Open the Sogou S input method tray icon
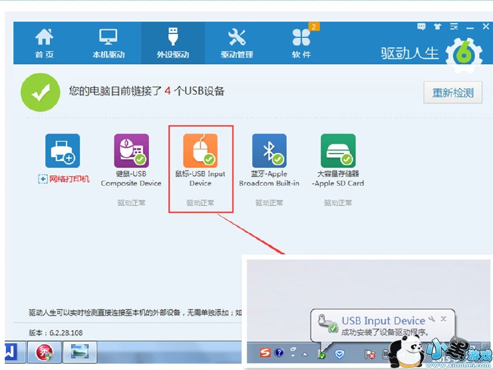The width and height of the screenshot is (493, 370). coord(265,352)
